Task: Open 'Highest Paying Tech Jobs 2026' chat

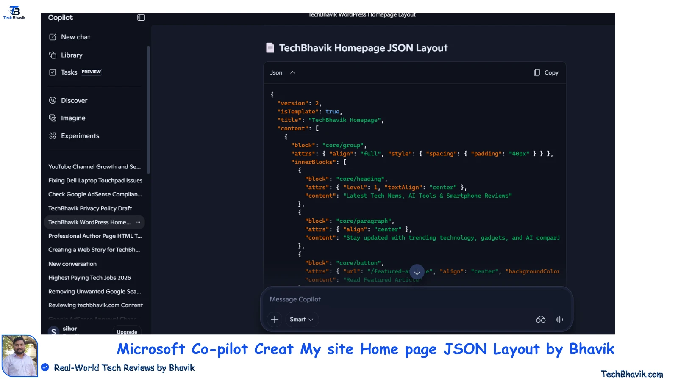Action: click(89, 278)
